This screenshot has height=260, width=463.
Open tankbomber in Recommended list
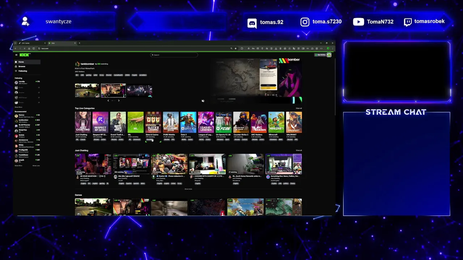click(x=27, y=121)
